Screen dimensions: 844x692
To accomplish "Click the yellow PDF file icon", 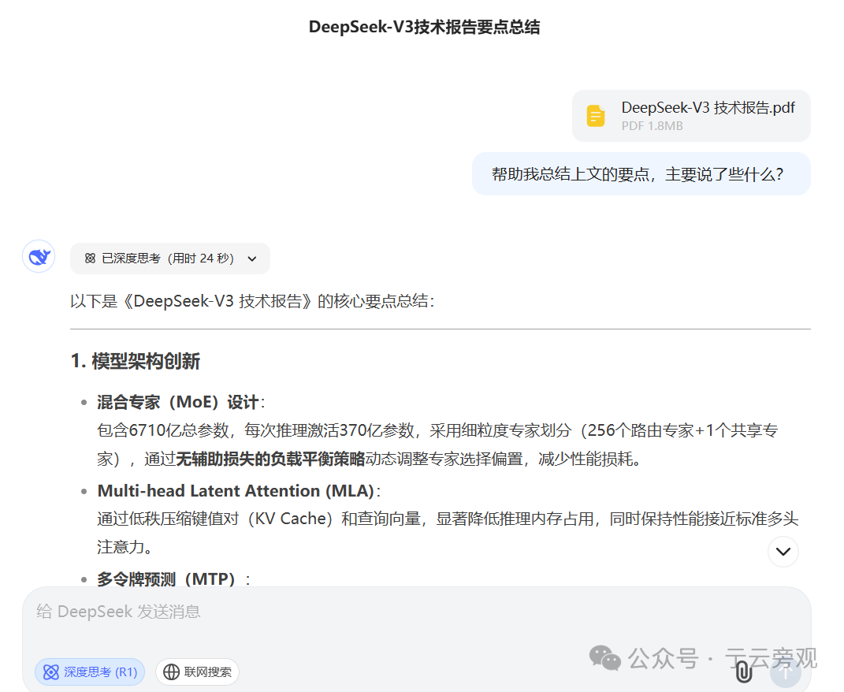I will [x=595, y=116].
